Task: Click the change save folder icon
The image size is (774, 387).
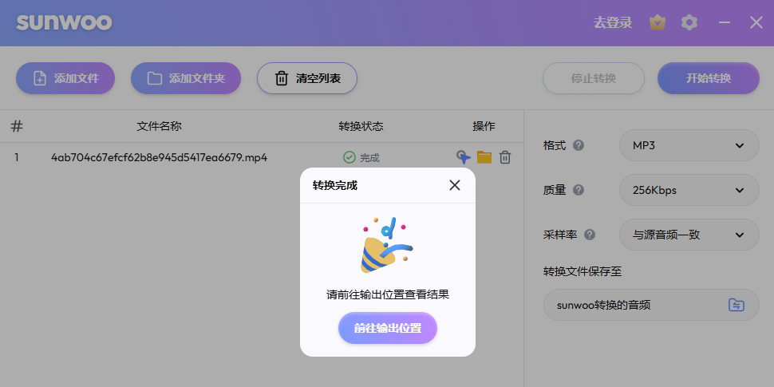Action: click(736, 305)
